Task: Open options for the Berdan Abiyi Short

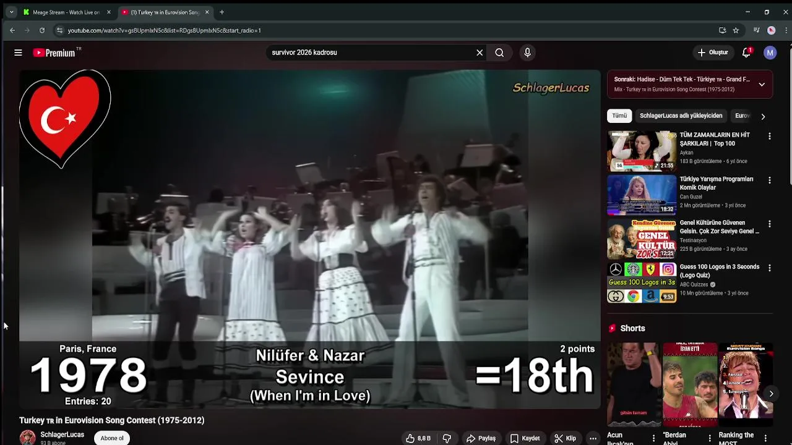Action: 710,438
